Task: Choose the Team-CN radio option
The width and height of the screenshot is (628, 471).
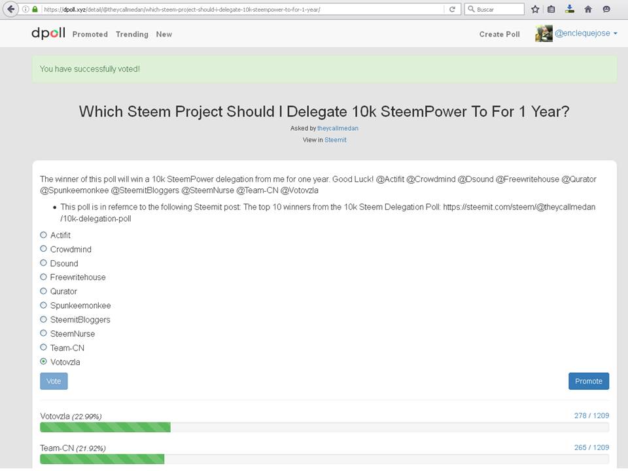Action: click(43, 347)
